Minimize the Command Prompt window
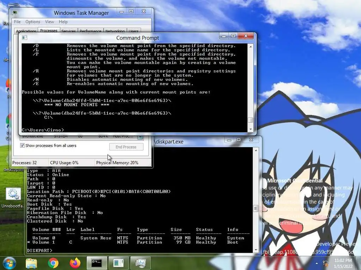 click(x=224, y=36)
